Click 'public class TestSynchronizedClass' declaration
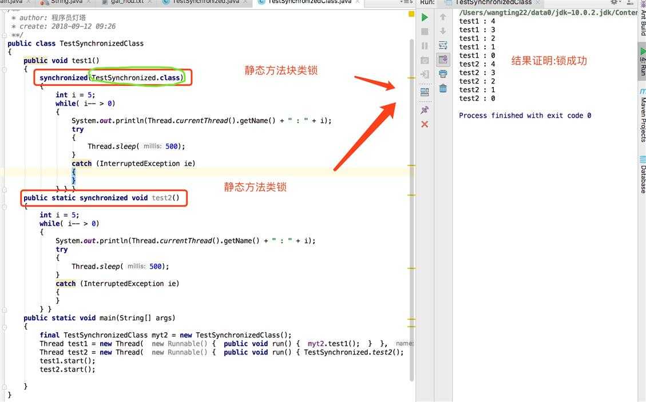Viewport: 646px width, 402px height. coord(76,43)
